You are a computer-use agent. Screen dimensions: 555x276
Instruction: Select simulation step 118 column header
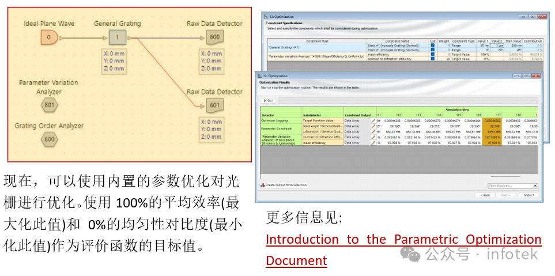coord(512,115)
